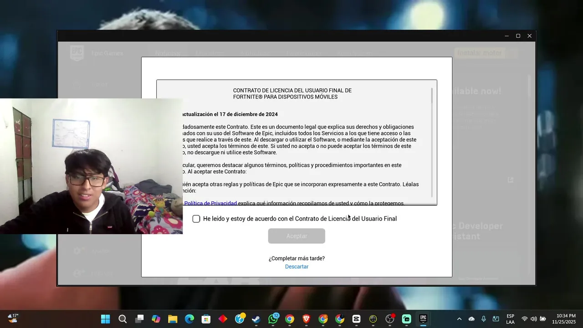Click the red diamond taskbar icon
The width and height of the screenshot is (583, 328).
click(223, 319)
